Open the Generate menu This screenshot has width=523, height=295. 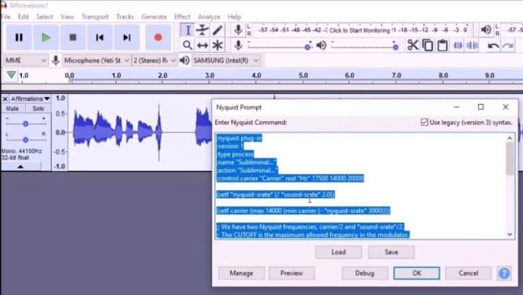[154, 16]
